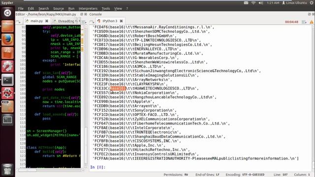Open the ? help menu
The height and width of the screenshot is (177, 315).
coord(127,8)
